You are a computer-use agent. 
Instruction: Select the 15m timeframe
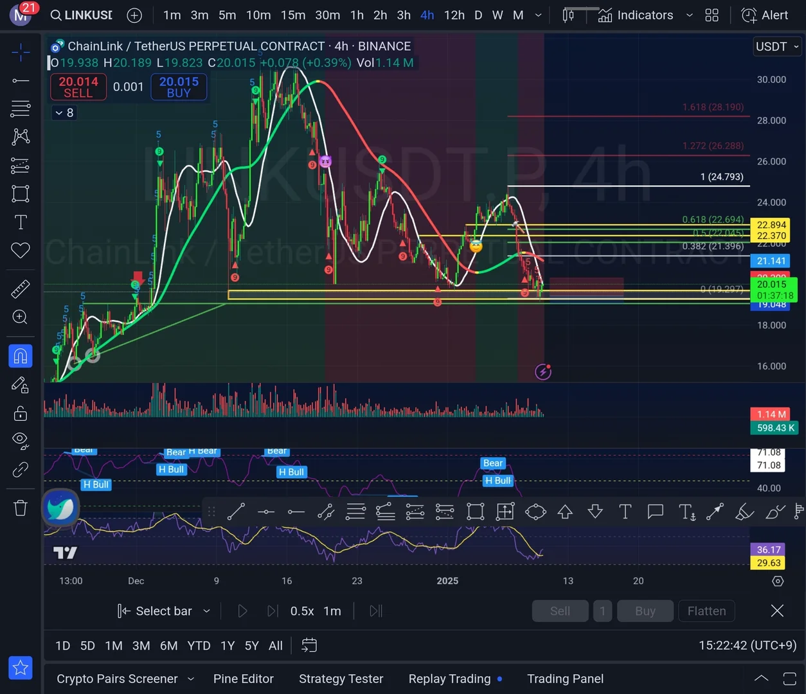click(x=292, y=15)
